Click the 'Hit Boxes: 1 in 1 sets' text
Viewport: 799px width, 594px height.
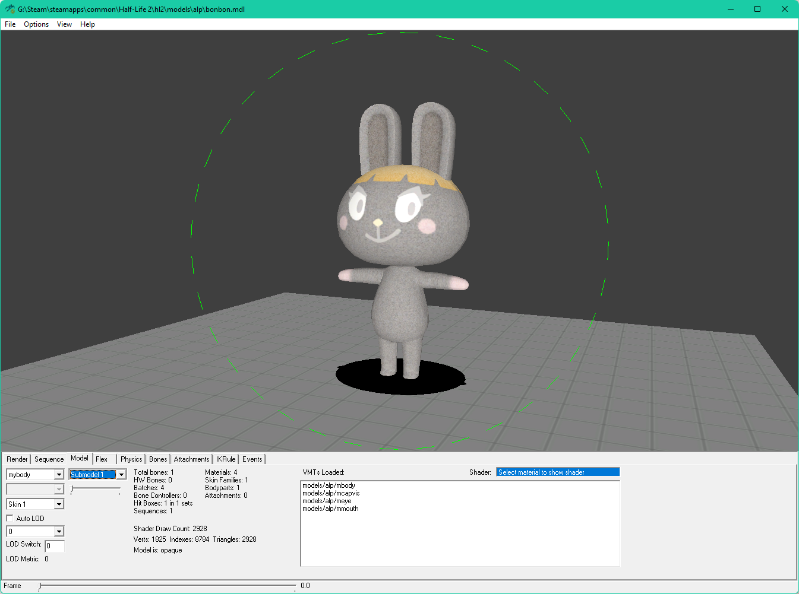(163, 503)
